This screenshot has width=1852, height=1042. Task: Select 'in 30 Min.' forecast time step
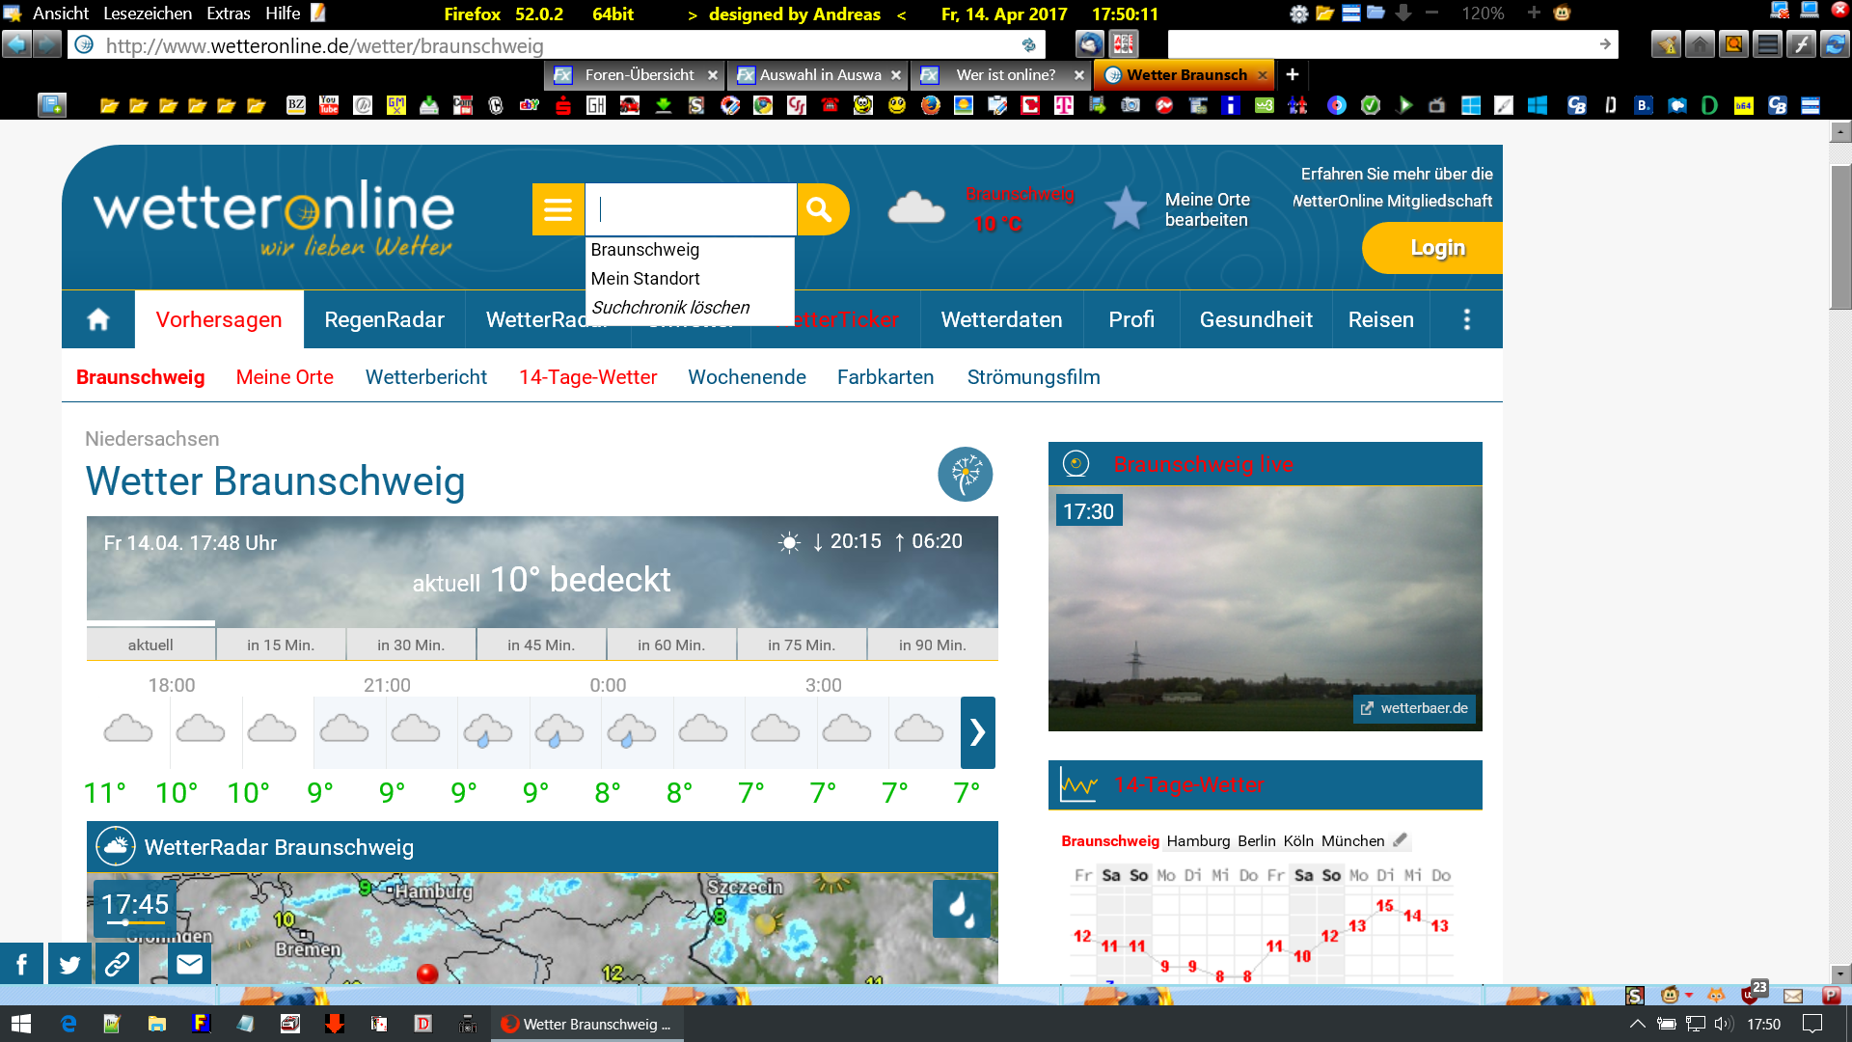click(411, 644)
